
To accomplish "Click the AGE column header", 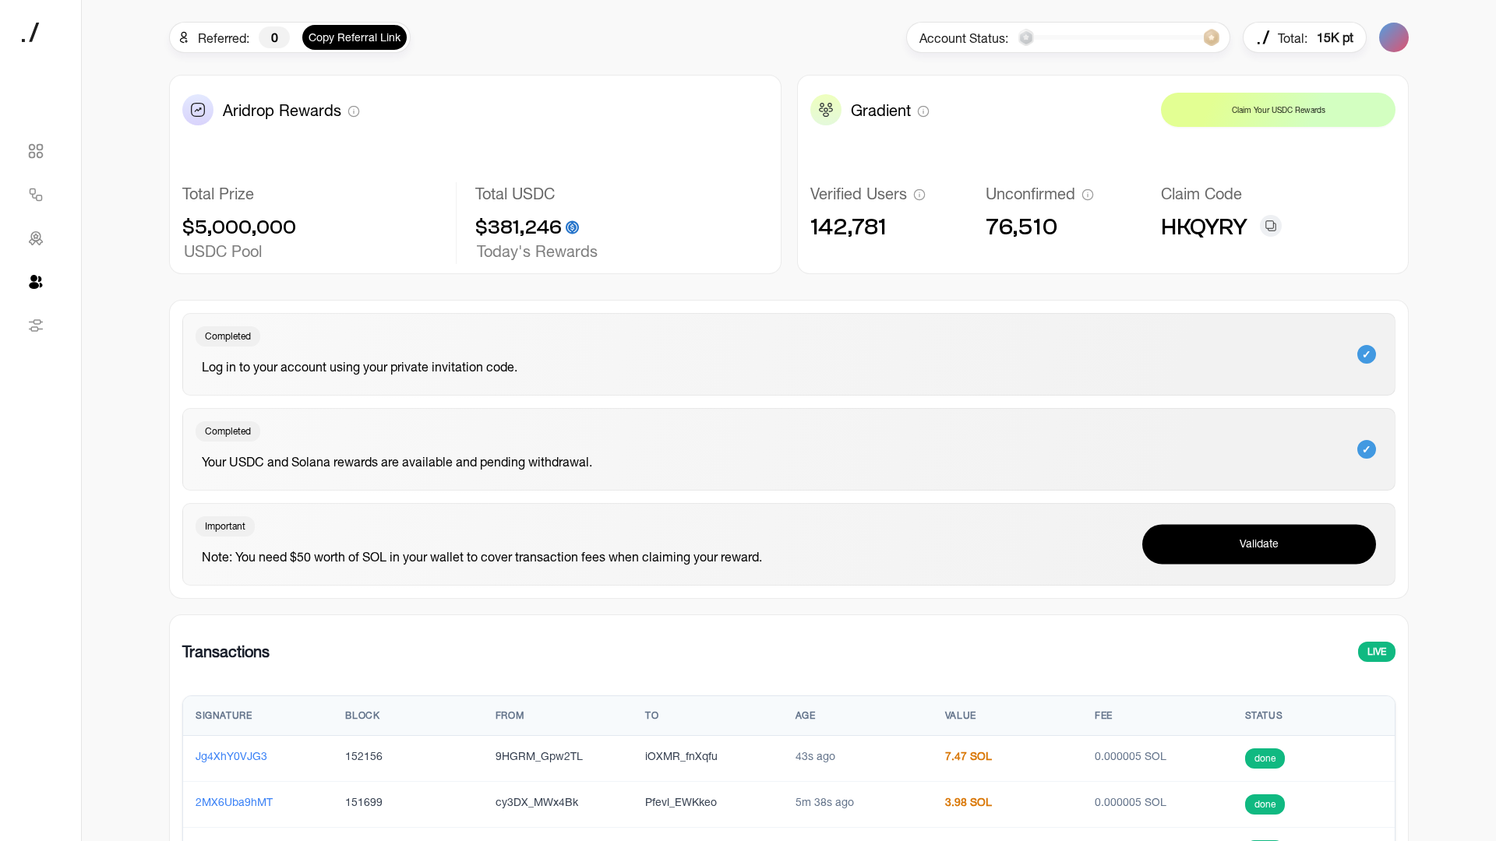I will (805, 716).
